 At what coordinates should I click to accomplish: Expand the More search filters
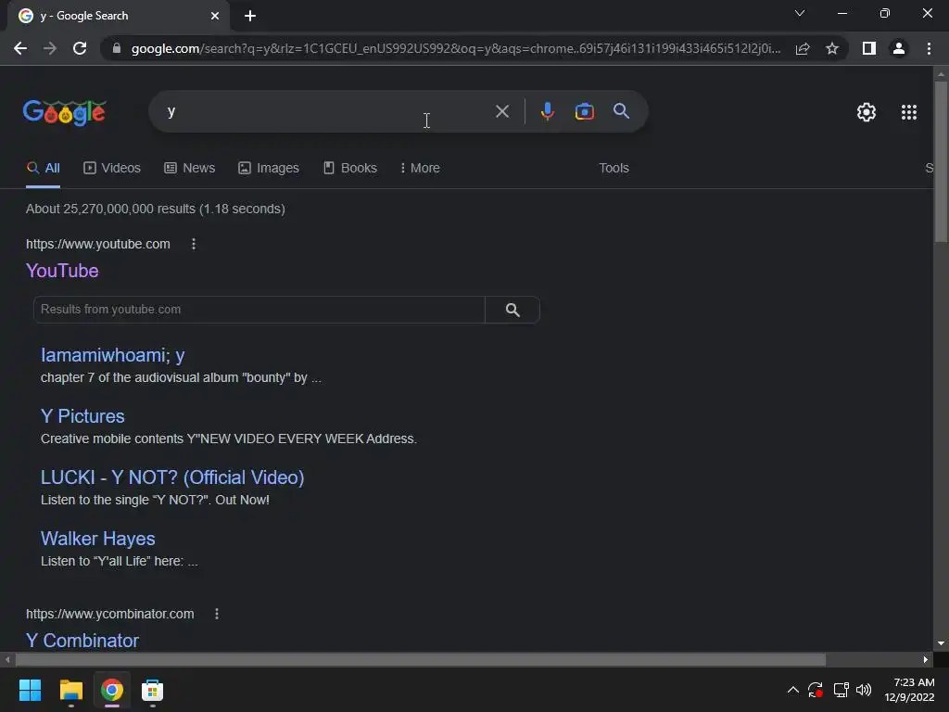coord(420,168)
